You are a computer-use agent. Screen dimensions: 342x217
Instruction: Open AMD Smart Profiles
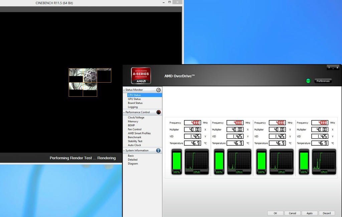(x=139, y=133)
